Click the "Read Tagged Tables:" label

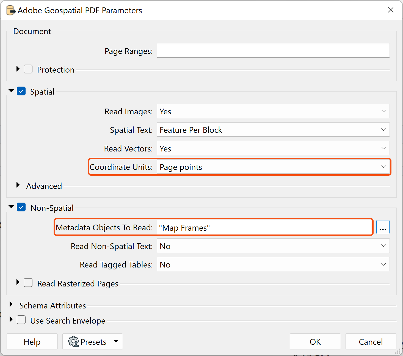click(116, 265)
